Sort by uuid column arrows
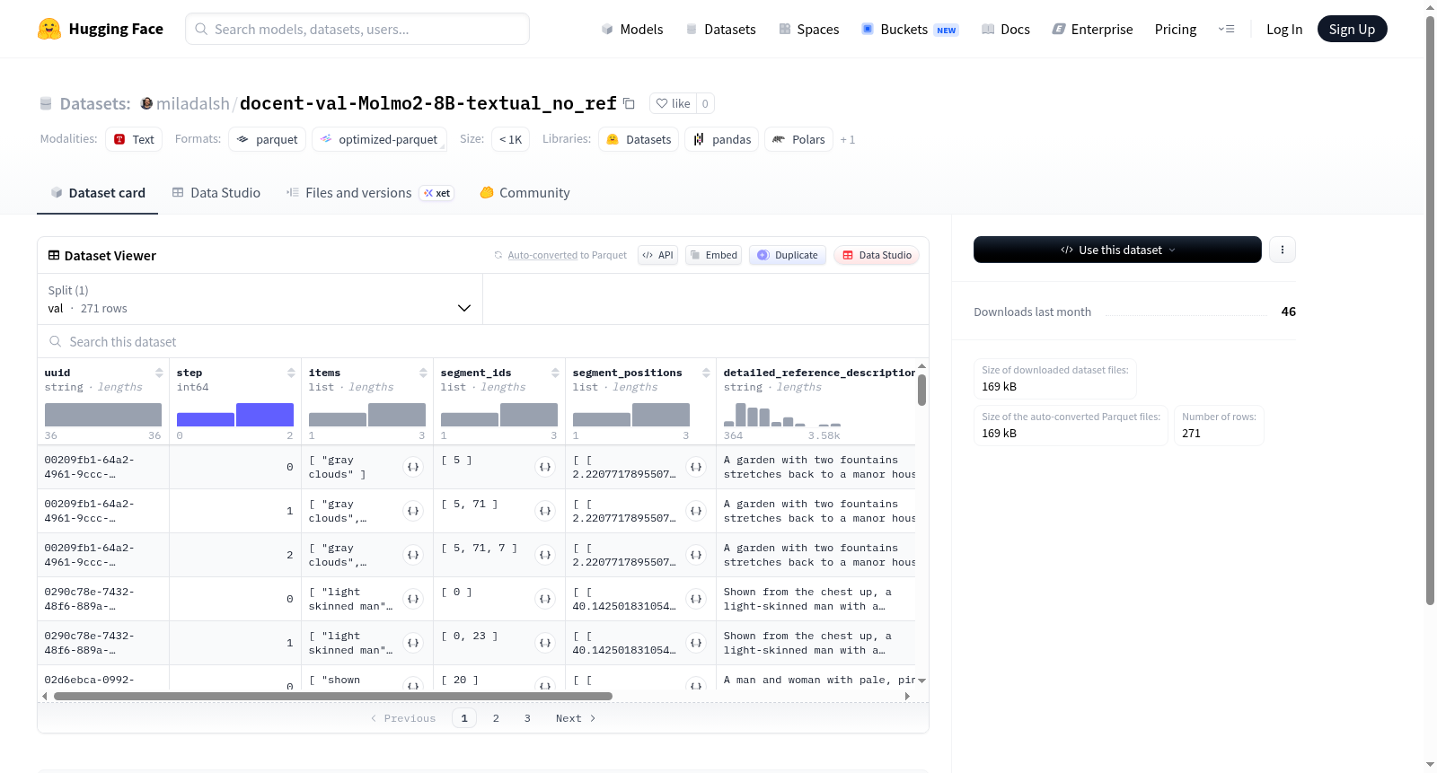1437x773 pixels. (159, 373)
